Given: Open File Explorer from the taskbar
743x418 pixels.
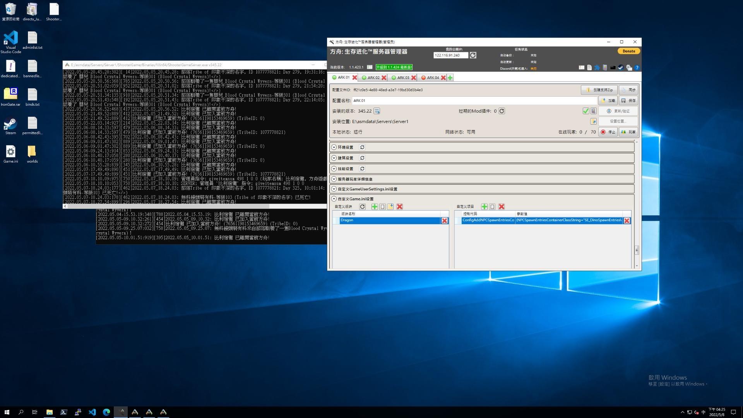Looking at the screenshot, I should pos(50,412).
